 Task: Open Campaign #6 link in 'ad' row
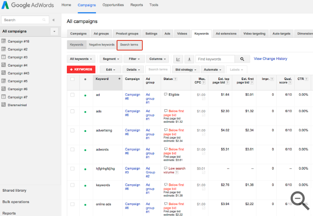(132, 97)
